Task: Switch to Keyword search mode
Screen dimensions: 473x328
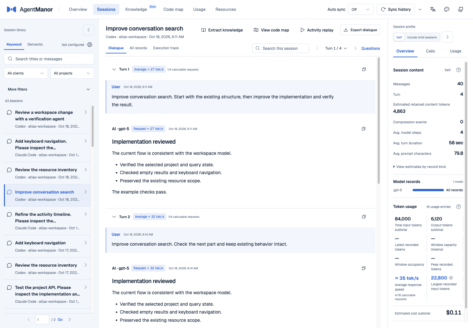Action: click(14, 45)
